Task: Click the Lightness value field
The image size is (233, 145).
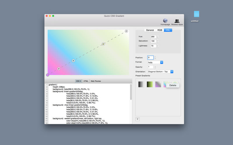Action: point(153,46)
